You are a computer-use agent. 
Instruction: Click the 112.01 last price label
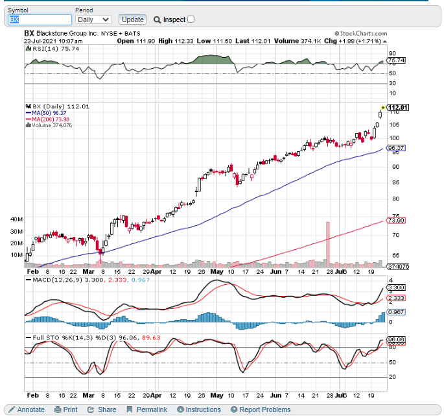point(397,108)
